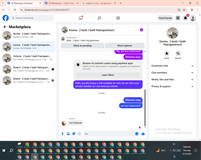
Task: Expand Chat members section
Action: pyautogui.click(x=172, y=73)
